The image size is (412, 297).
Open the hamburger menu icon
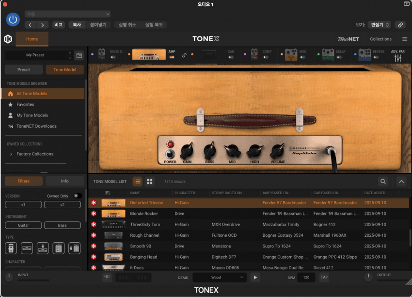405,39
